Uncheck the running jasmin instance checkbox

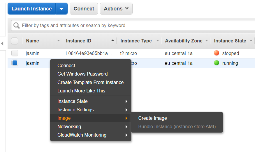pos(15,63)
